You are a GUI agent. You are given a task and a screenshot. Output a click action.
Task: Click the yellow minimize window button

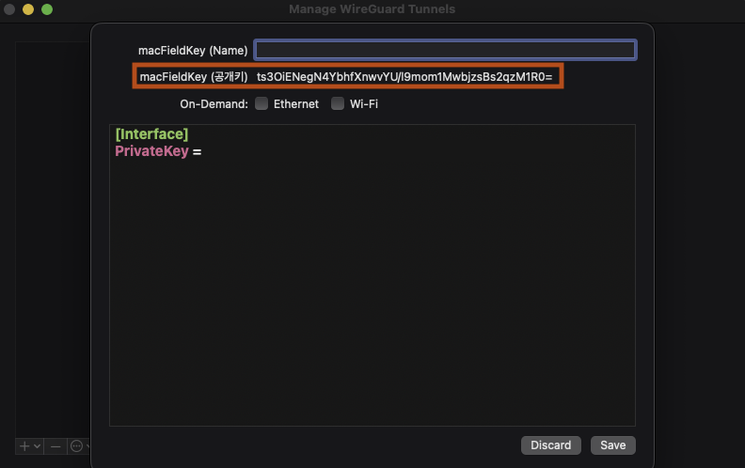(x=28, y=9)
